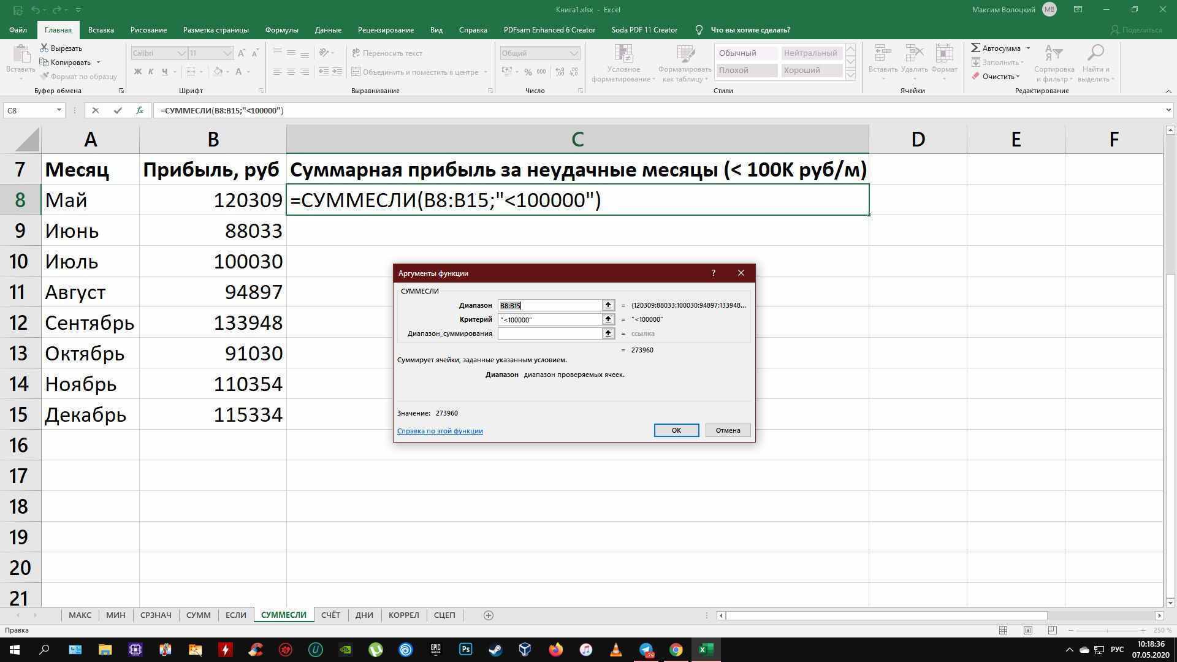Toggle italic formatting (К)
The height and width of the screenshot is (662, 1177).
point(151,72)
